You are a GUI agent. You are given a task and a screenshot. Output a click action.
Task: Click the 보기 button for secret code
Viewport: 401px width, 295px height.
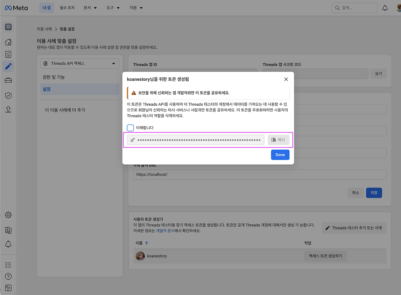tap(378, 74)
